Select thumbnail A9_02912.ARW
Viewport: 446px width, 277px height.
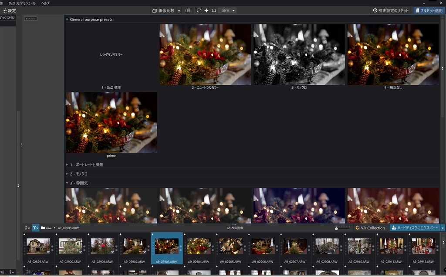[423, 246]
